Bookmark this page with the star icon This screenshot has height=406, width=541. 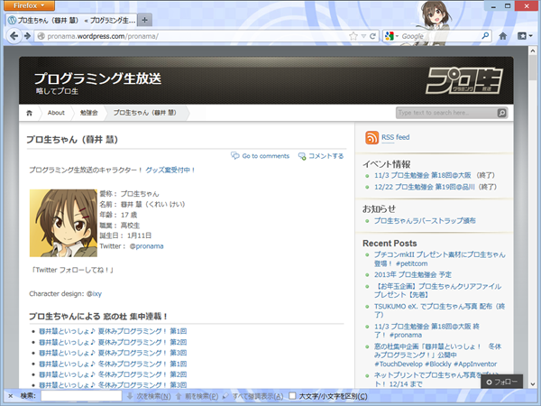(x=353, y=36)
